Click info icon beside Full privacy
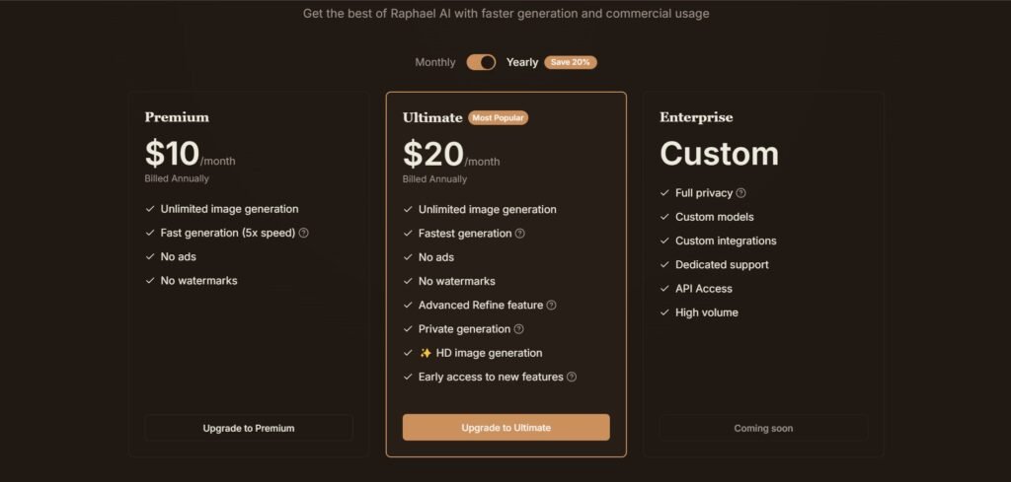Image resolution: width=1011 pixels, height=482 pixels. pos(741,193)
